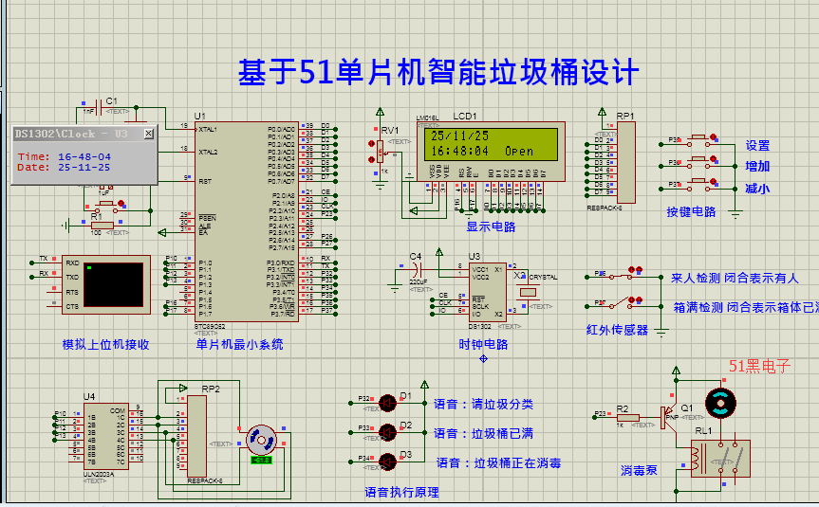
Task: Click the RV1 potentiometer up arrow
Action: point(371,143)
